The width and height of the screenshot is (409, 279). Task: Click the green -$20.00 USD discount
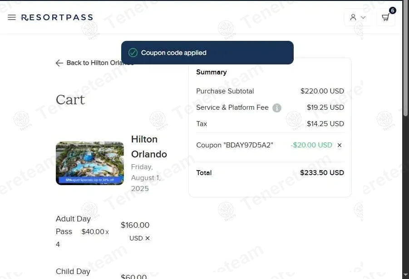311,145
